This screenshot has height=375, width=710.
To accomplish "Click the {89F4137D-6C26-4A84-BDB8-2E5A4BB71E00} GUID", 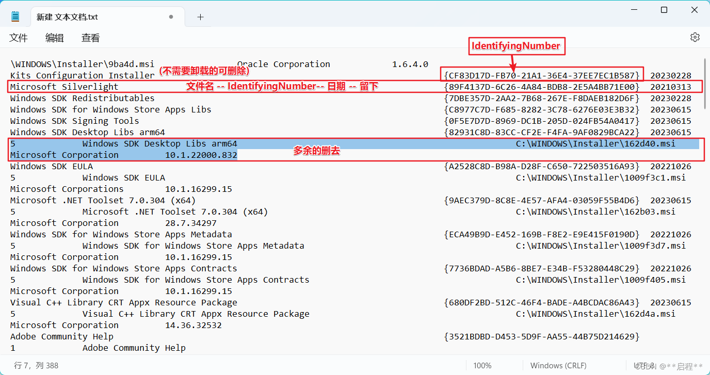I will click(x=542, y=87).
